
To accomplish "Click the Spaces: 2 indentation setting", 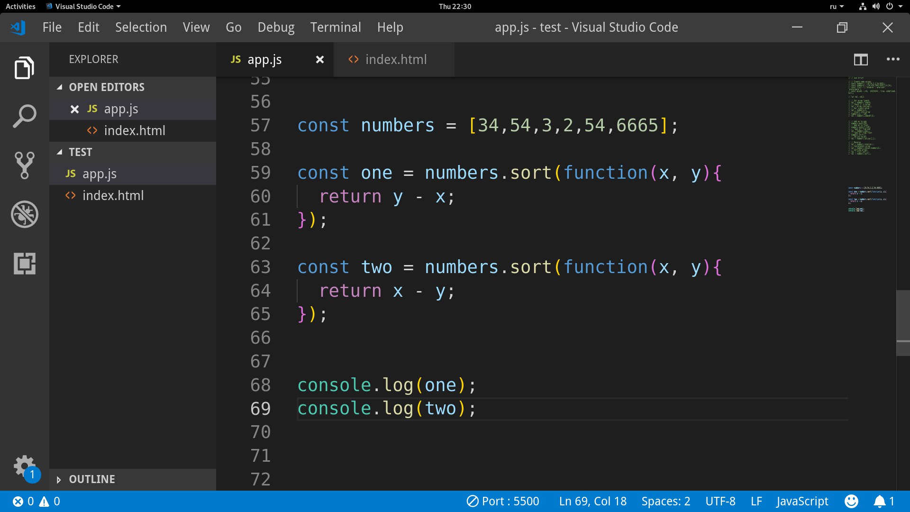I will click(x=665, y=501).
